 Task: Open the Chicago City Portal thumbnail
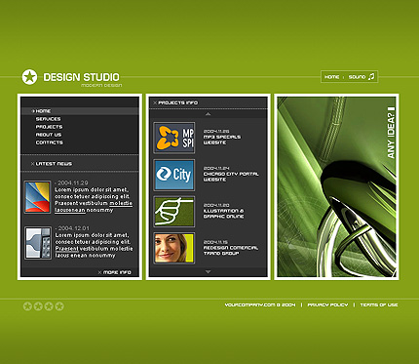coord(174,175)
